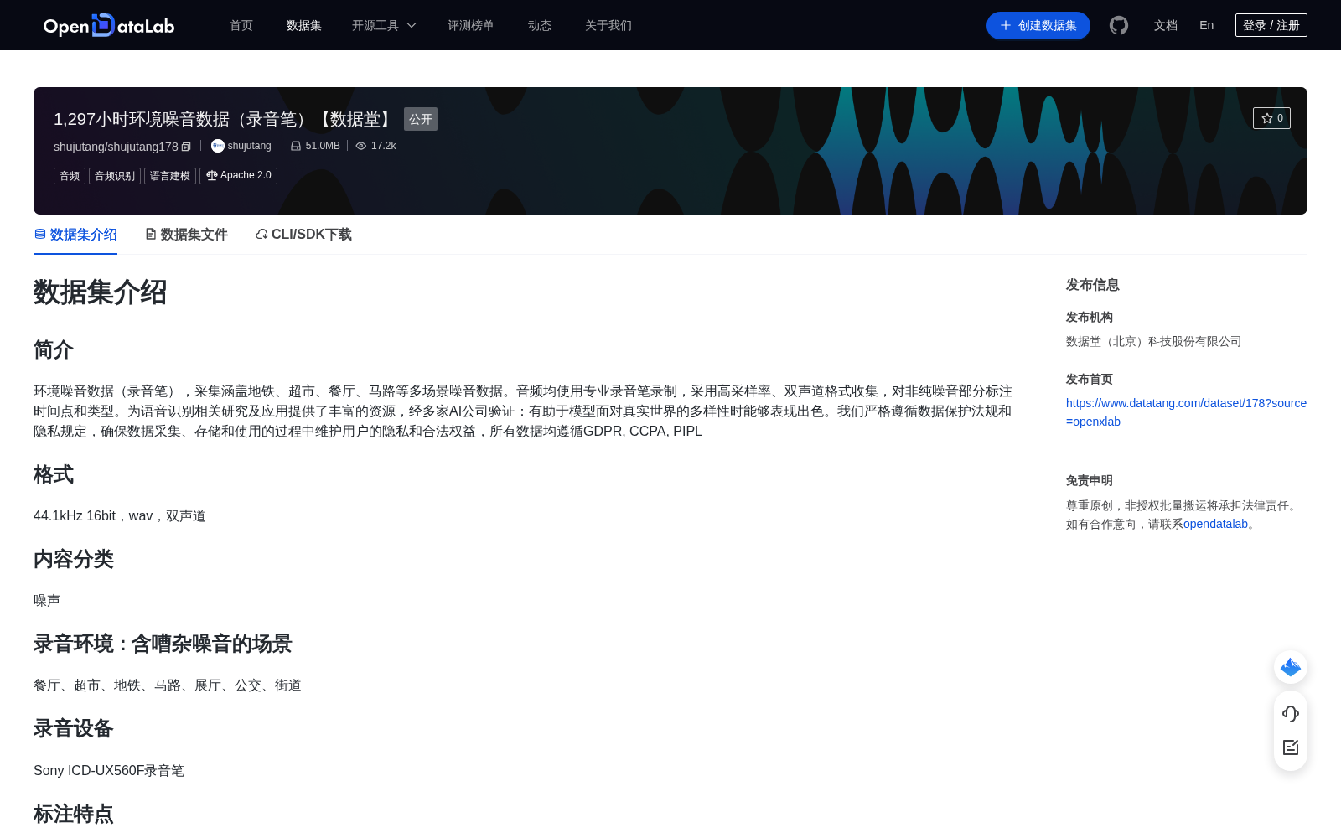Click the shujutang/shujutang178 dataset path text
The image size is (1341, 838).
(x=116, y=147)
